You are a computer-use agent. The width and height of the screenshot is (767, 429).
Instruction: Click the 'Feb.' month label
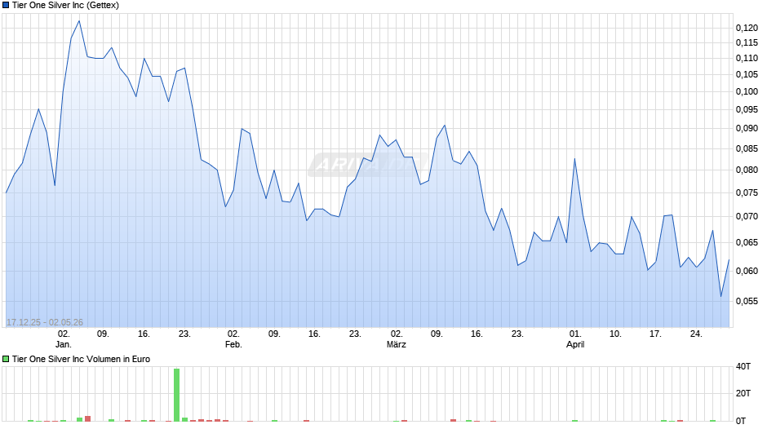tap(233, 344)
